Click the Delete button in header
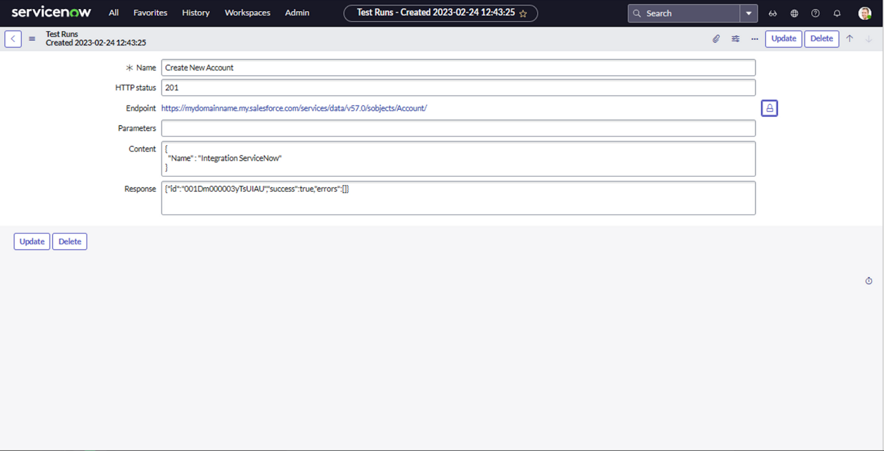Viewport: 884px width, 451px height. click(x=822, y=39)
